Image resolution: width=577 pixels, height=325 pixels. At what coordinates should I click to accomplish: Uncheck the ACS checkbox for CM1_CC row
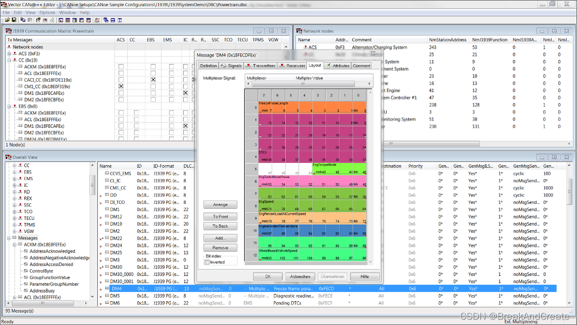(121, 86)
